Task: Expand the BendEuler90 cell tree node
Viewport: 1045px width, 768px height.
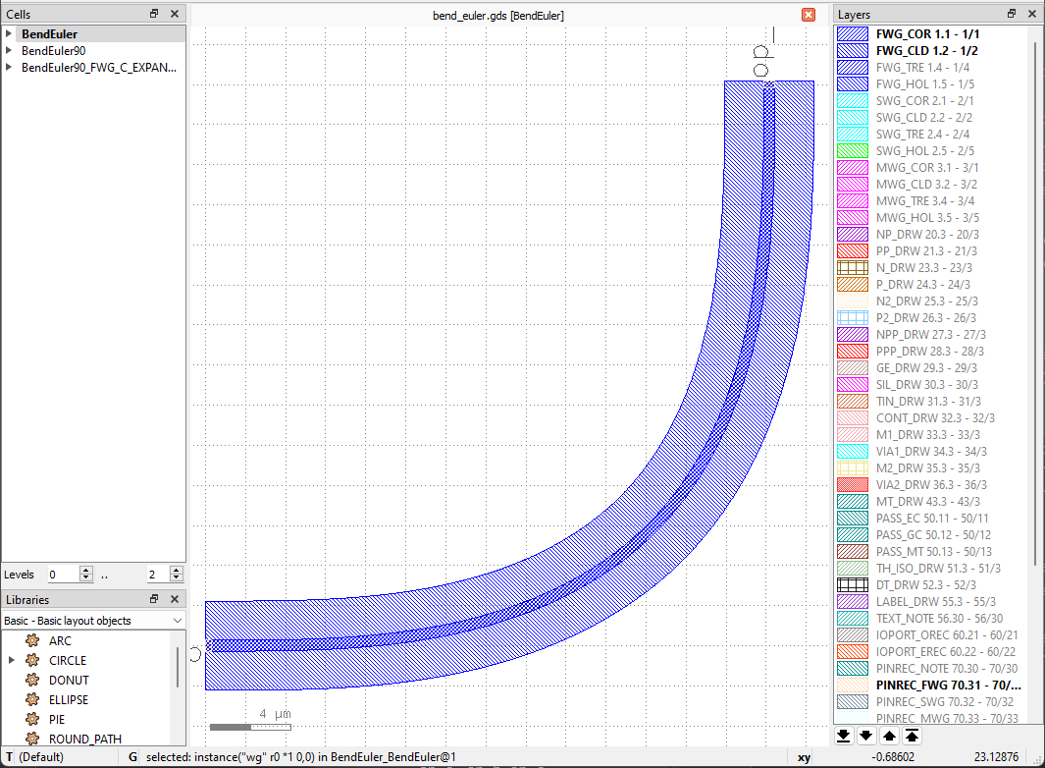Action: point(9,51)
